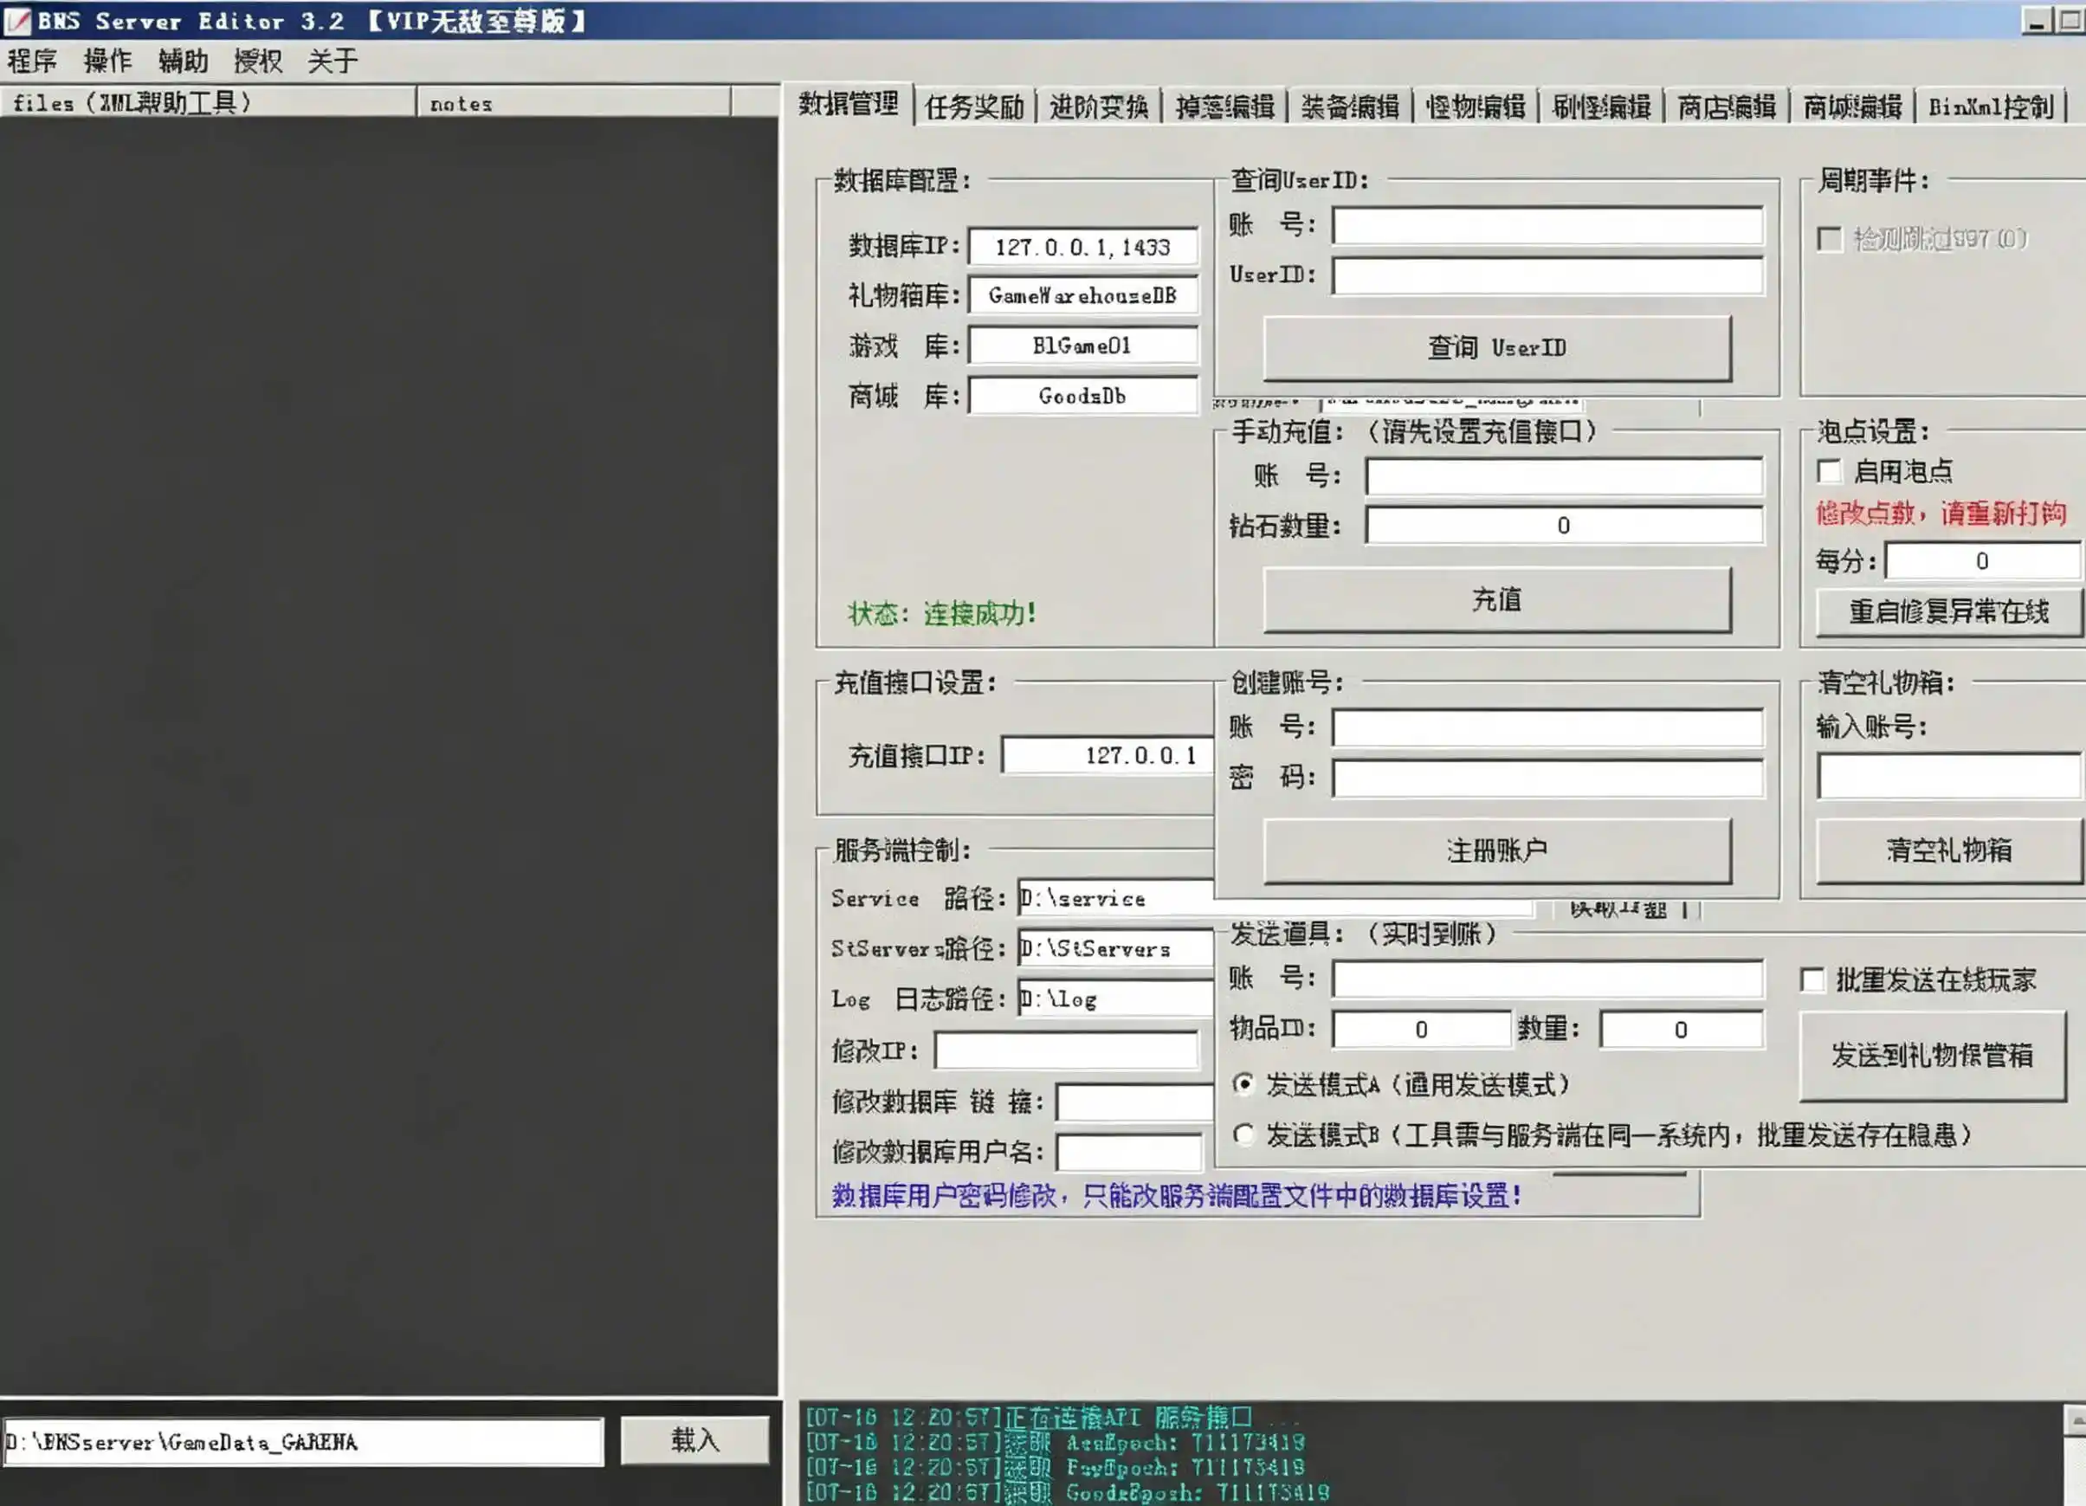Screen dimensions: 2086x1506
Task: Open the 辅助 menu
Action: click(183, 61)
